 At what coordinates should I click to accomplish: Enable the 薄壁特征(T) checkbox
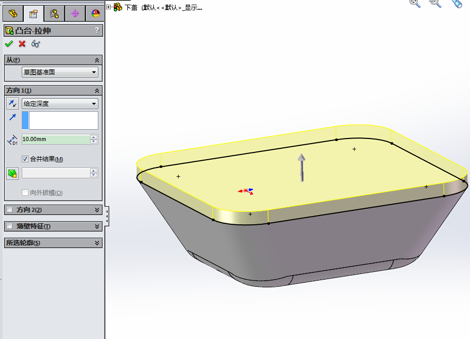[x=10, y=226]
